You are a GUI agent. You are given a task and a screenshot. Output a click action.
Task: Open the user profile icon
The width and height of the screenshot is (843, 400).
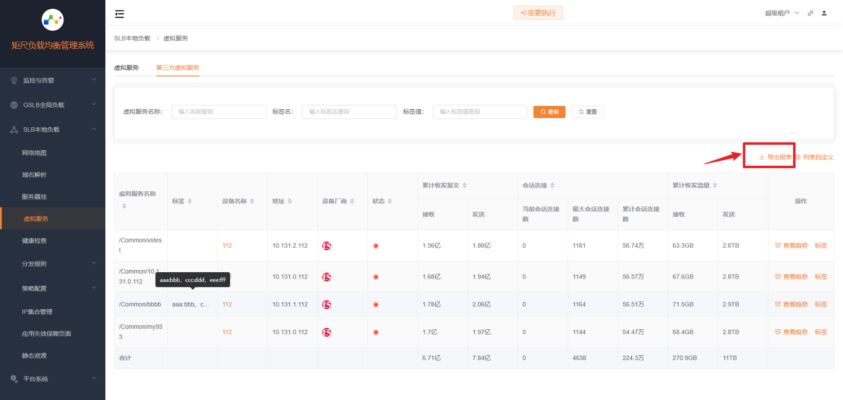click(824, 13)
